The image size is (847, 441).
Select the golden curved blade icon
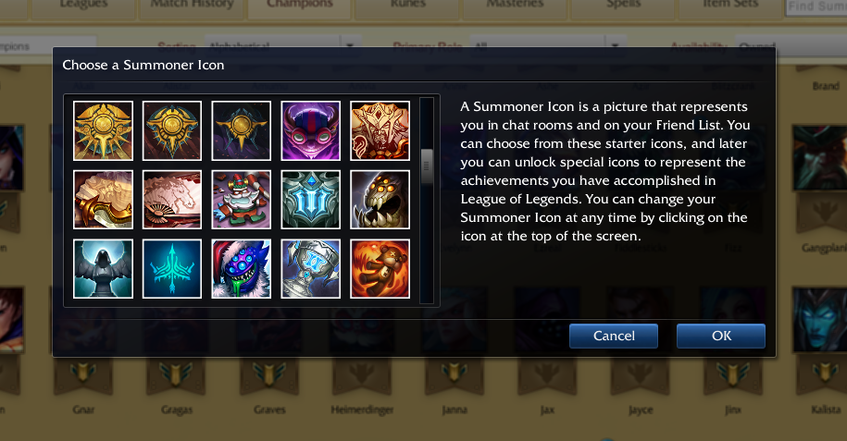click(103, 200)
